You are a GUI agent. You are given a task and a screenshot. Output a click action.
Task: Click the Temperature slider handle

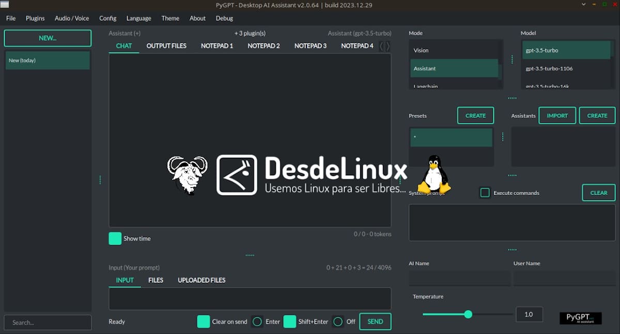click(x=468, y=314)
